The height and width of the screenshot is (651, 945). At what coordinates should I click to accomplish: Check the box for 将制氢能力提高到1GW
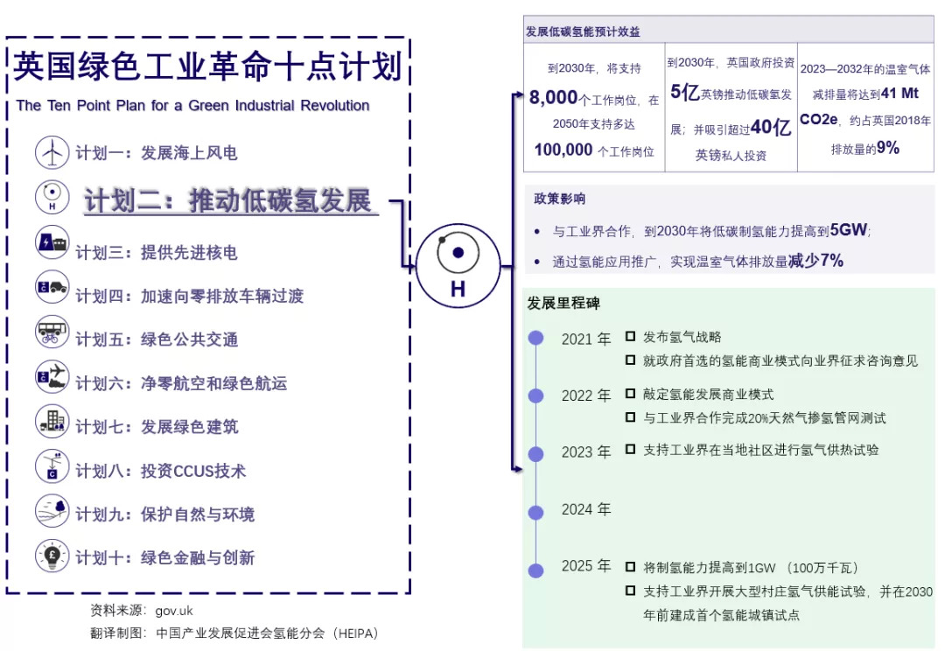[630, 567]
